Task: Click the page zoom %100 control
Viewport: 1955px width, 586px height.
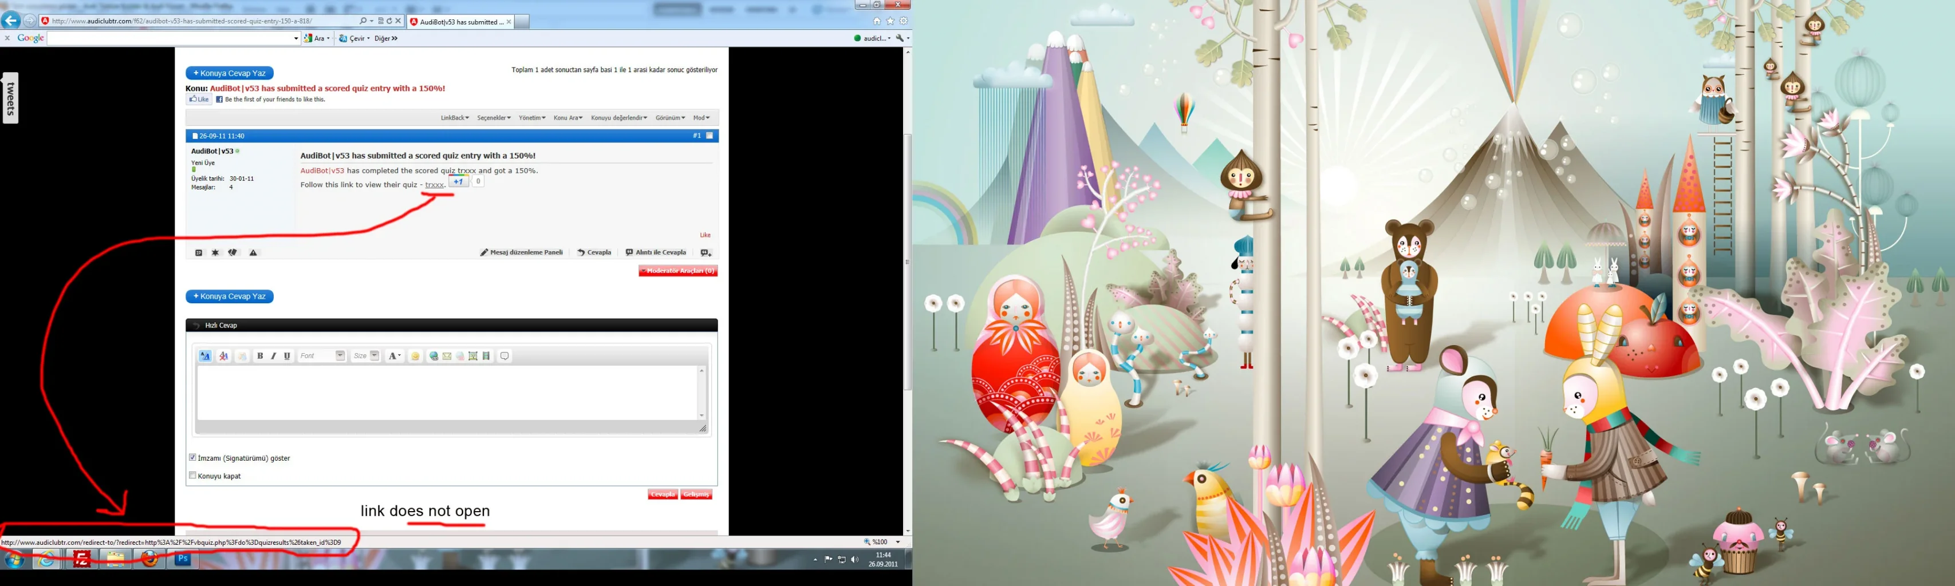Action: (x=882, y=542)
